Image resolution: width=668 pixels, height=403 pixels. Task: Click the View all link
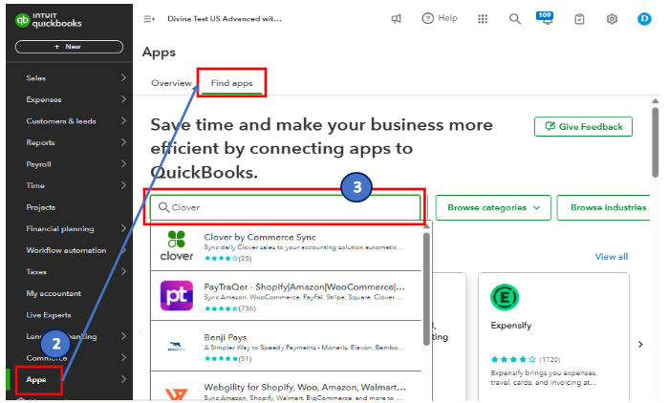[x=612, y=257]
